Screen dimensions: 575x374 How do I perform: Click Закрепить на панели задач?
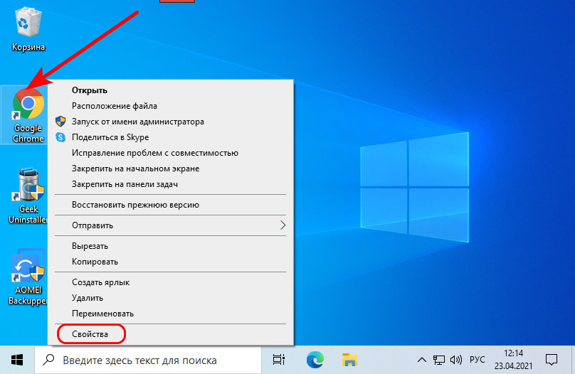125,184
